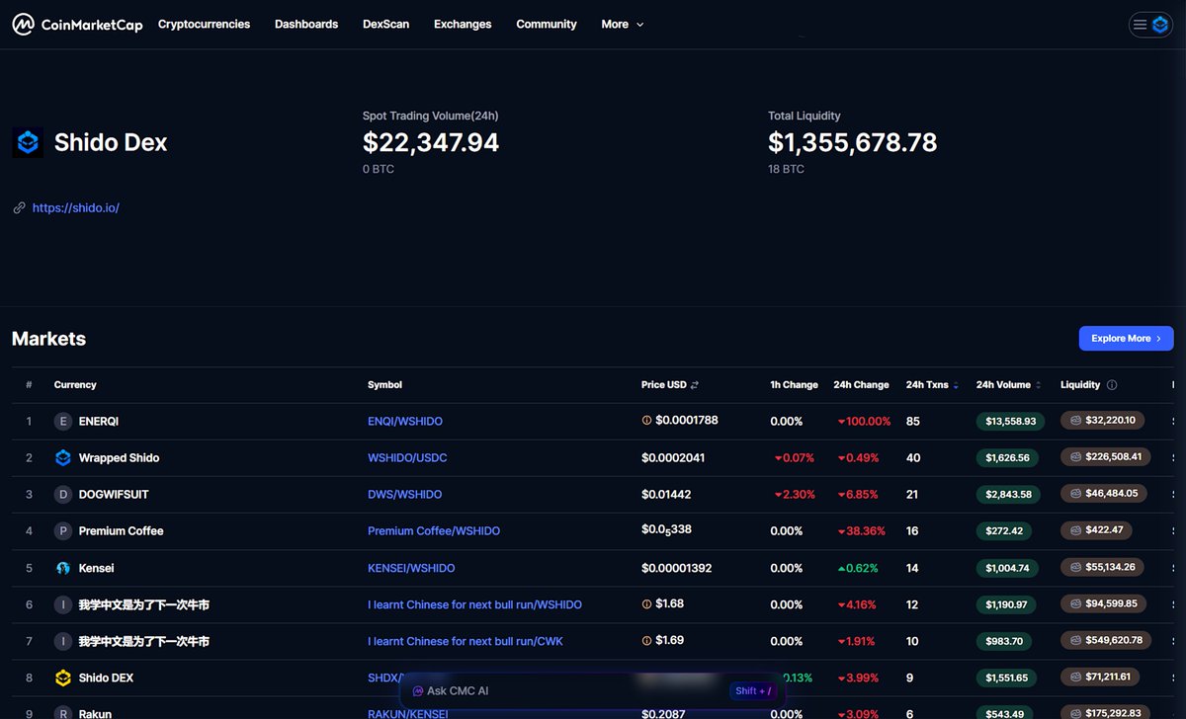Click the $1,355,678.78 total liquidity value

pos(852,142)
